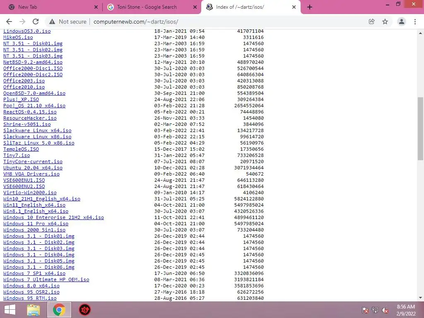This screenshot has width=424, height=318.
Task: Click the Tiny7.iso link
Action: coord(17,156)
